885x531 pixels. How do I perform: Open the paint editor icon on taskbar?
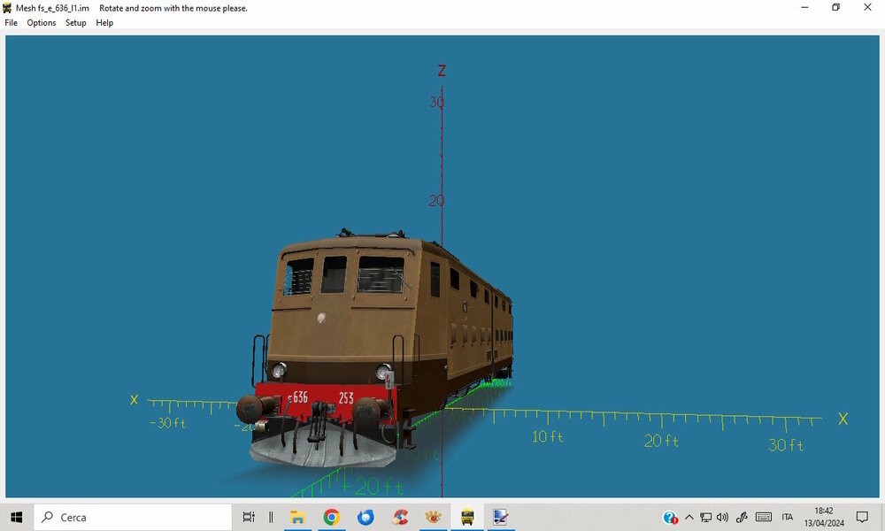[501, 517]
